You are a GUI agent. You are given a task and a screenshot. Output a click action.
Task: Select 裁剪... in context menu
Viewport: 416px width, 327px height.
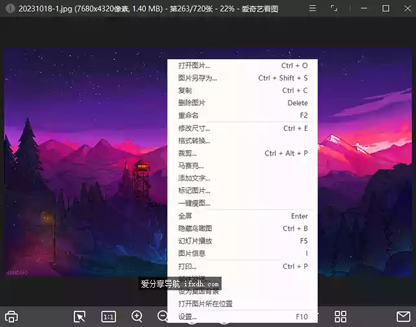[x=242, y=153]
